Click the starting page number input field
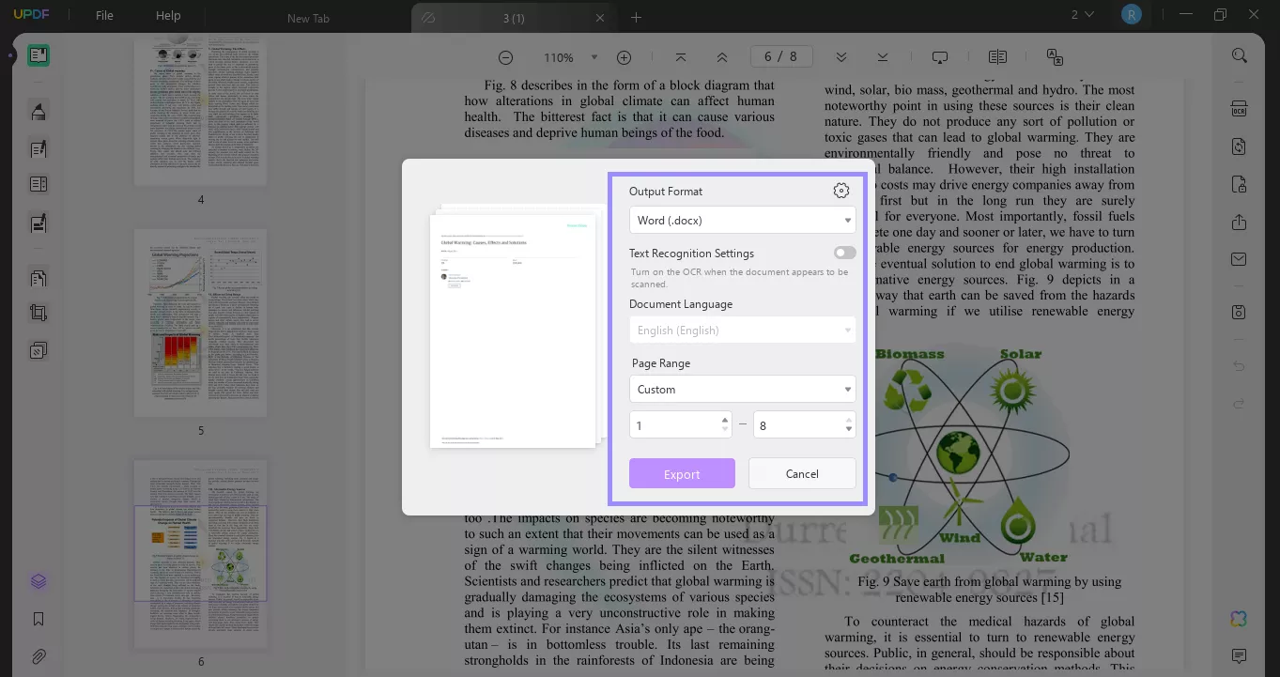Screen dimensions: 1280x677 [x=674, y=424]
